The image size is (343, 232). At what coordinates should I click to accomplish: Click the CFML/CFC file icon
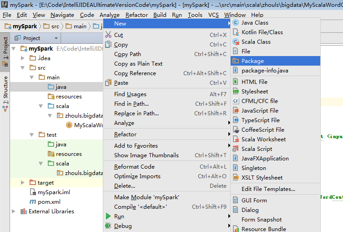pos(236,101)
